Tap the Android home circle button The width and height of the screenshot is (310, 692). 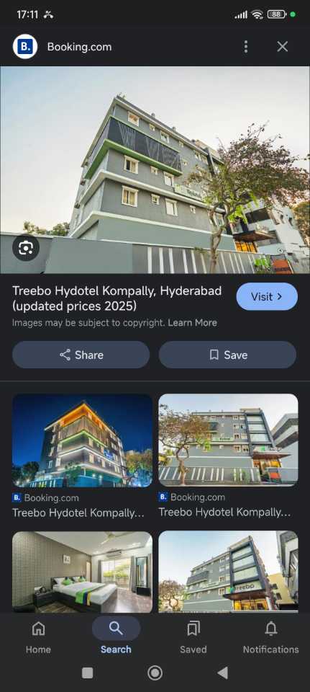click(155, 673)
